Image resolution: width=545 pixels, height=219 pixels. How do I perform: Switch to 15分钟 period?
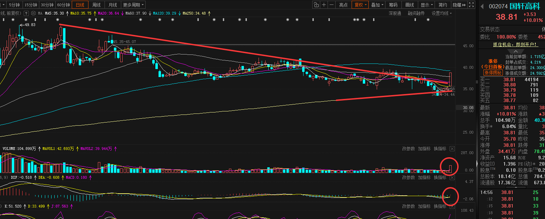(30, 5)
